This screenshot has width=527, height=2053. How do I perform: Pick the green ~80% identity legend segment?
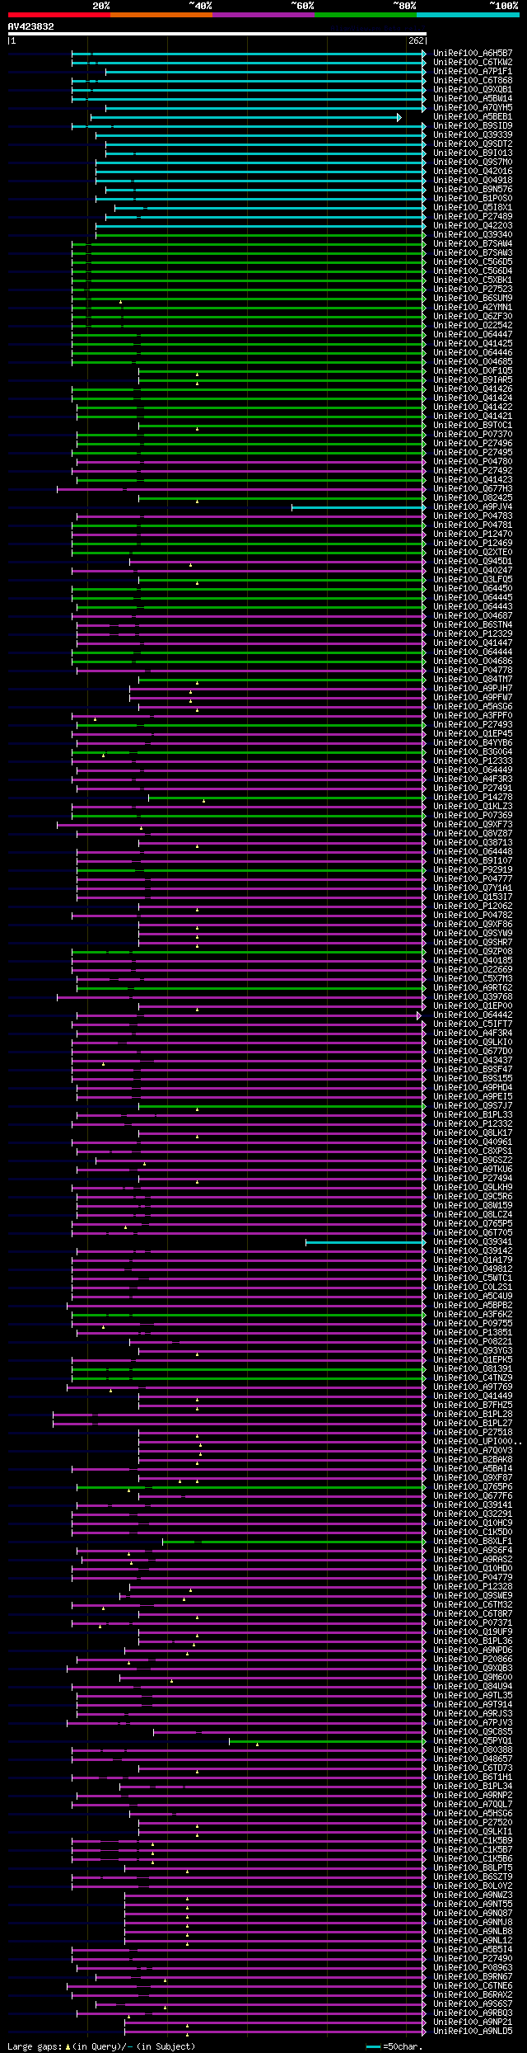pyautogui.click(x=365, y=15)
